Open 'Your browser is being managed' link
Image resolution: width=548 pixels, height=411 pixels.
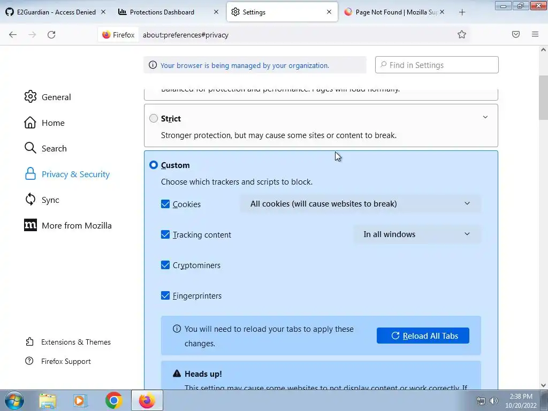click(245, 65)
